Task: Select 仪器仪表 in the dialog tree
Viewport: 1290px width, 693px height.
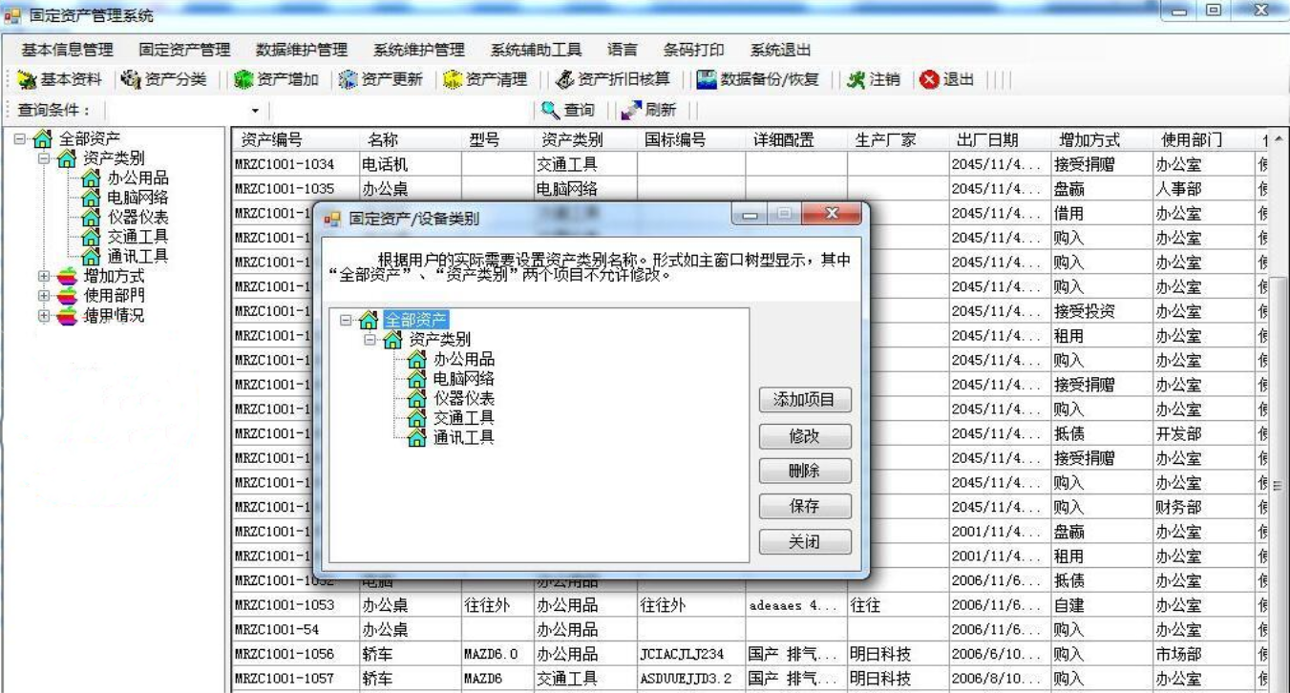Action: pos(463,399)
